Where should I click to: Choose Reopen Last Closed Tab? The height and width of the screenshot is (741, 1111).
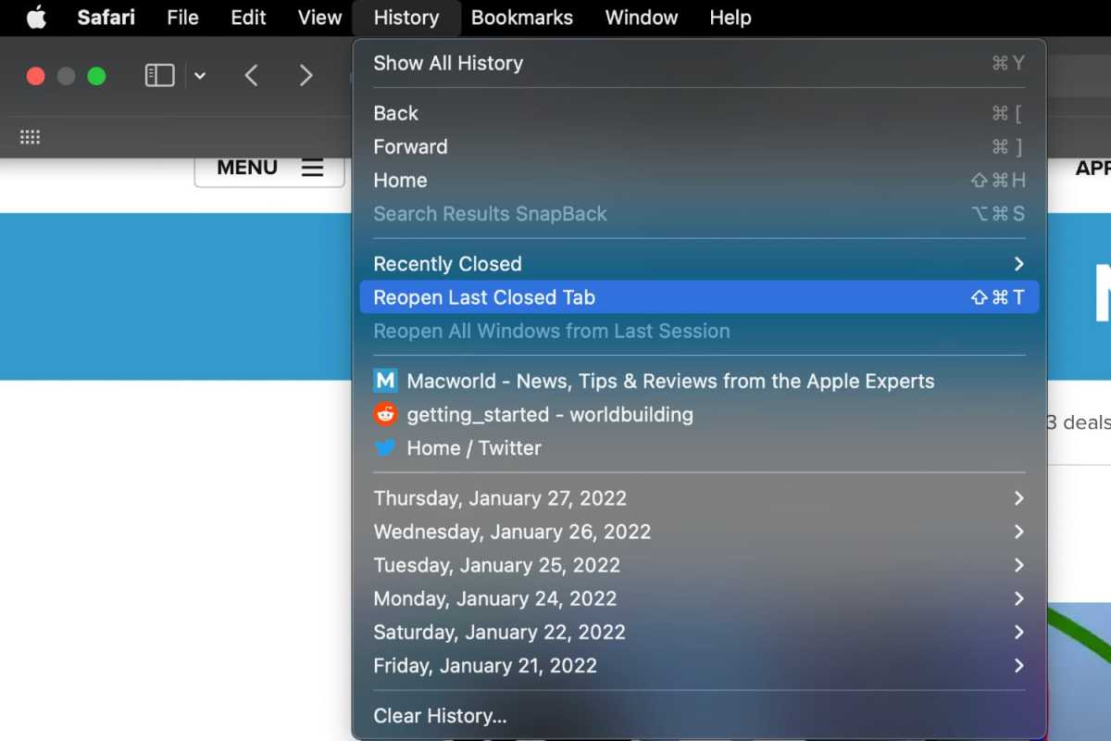699,297
